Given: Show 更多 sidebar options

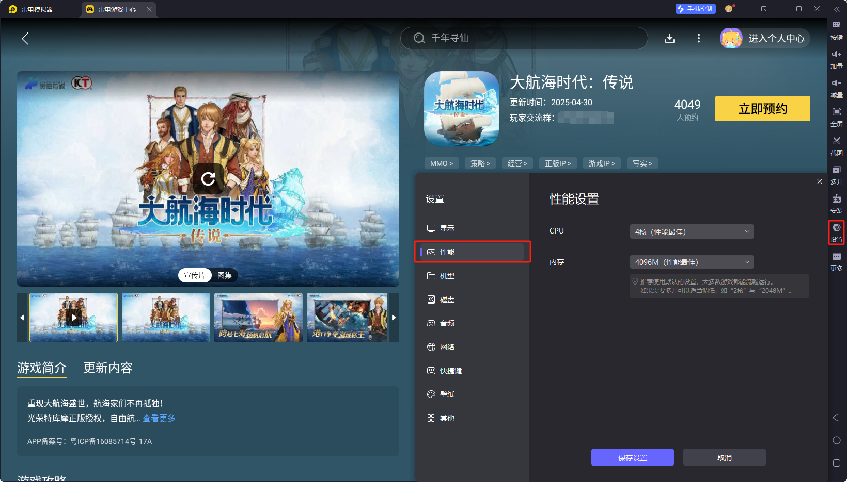Looking at the screenshot, I should coord(836,261).
